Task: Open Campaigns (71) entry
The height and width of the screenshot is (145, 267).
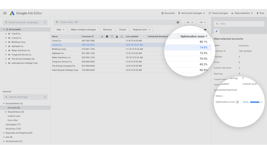Action: 13,125
